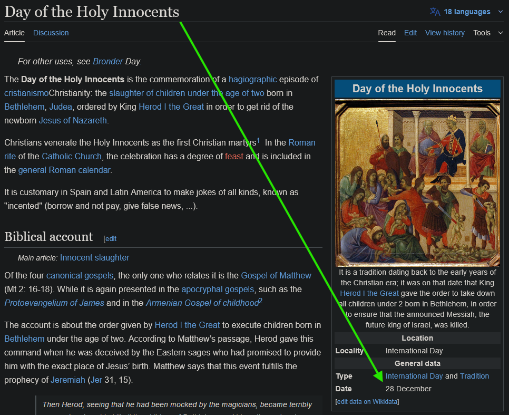Open Innocent slaughter main article link

[x=94, y=258]
